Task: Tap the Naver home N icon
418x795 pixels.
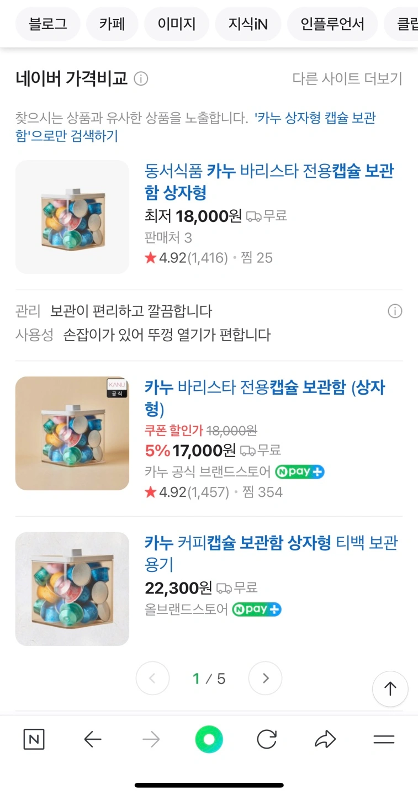Action: point(34,739)
